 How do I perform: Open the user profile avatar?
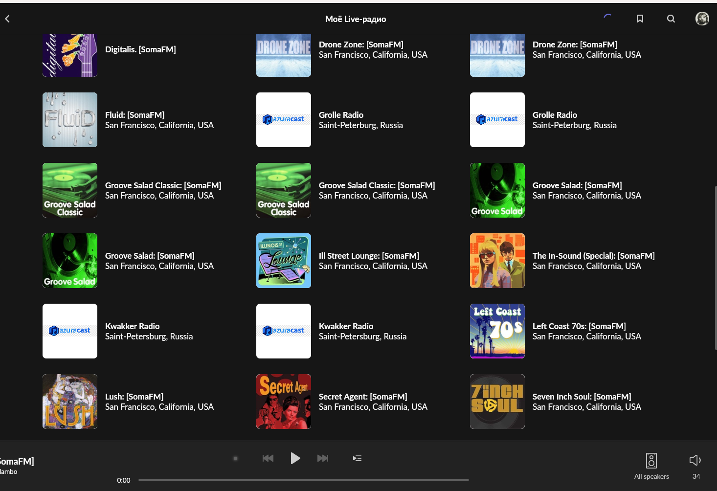702,19
